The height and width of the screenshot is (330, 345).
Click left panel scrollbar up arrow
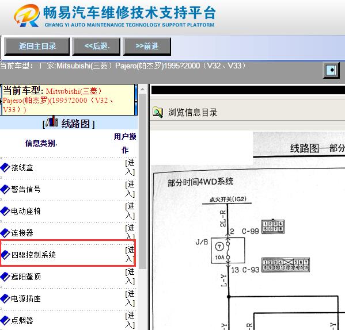coord(143,89)
